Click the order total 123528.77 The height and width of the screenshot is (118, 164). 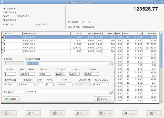(x=146, y=9)
